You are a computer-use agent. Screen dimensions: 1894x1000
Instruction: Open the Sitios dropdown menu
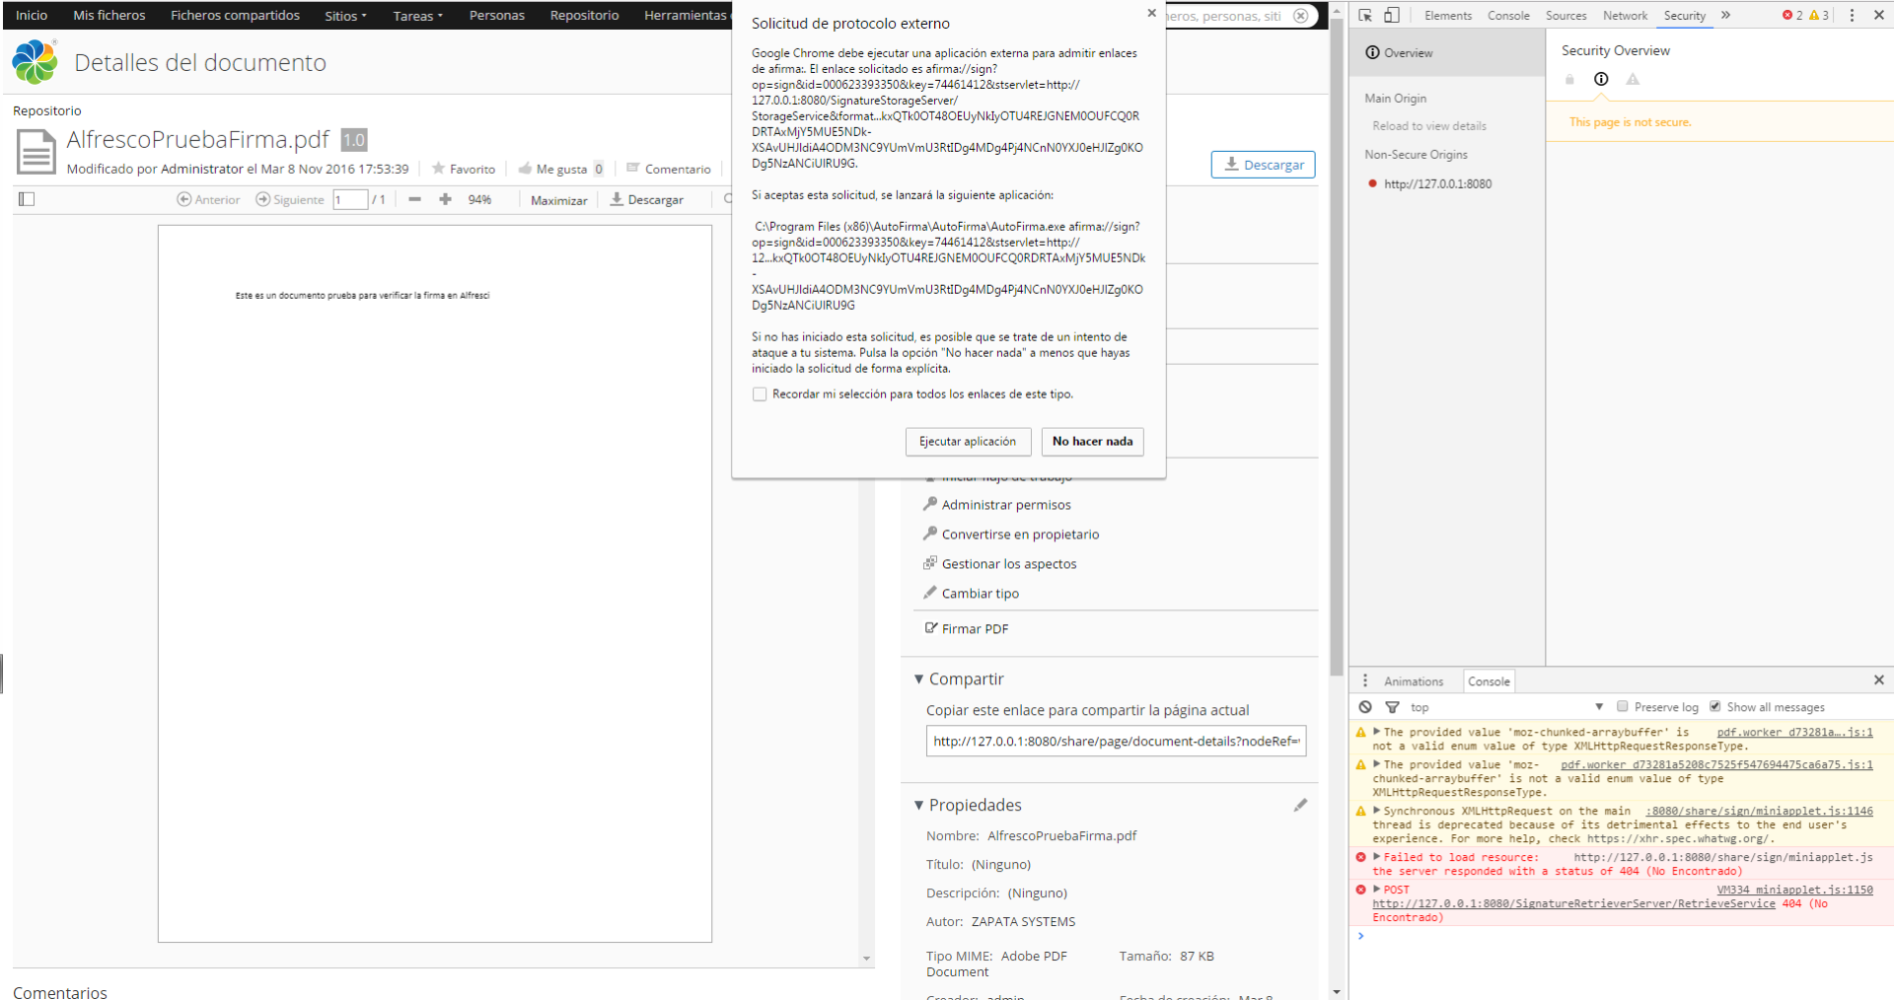[345, 16]
